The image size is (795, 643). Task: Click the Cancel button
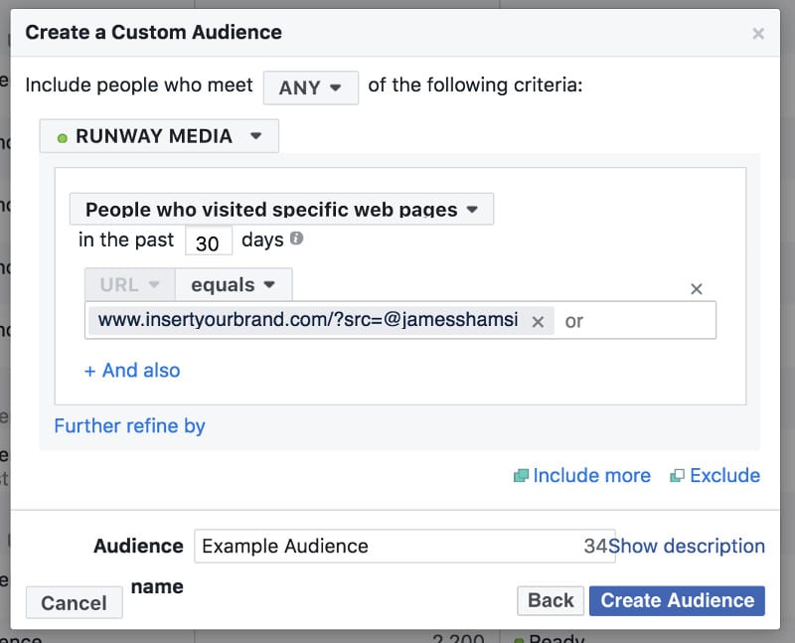(74, 603)
